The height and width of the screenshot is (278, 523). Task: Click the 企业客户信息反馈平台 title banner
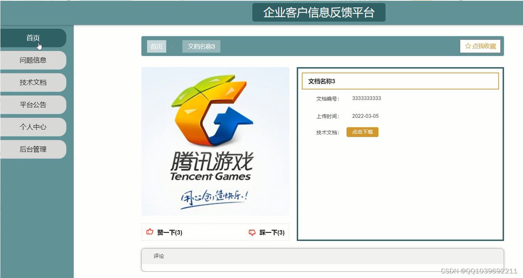click(319, 12)
